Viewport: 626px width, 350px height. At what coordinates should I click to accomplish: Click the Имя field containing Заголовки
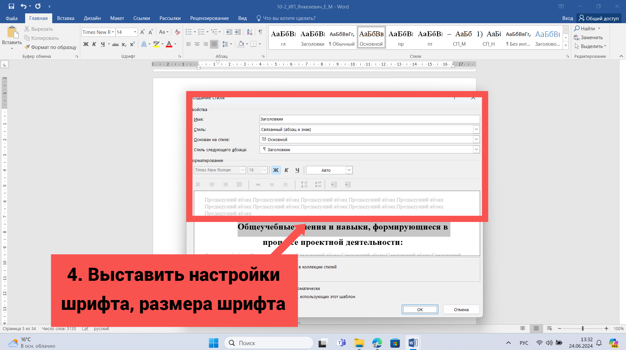coord(369,119)
